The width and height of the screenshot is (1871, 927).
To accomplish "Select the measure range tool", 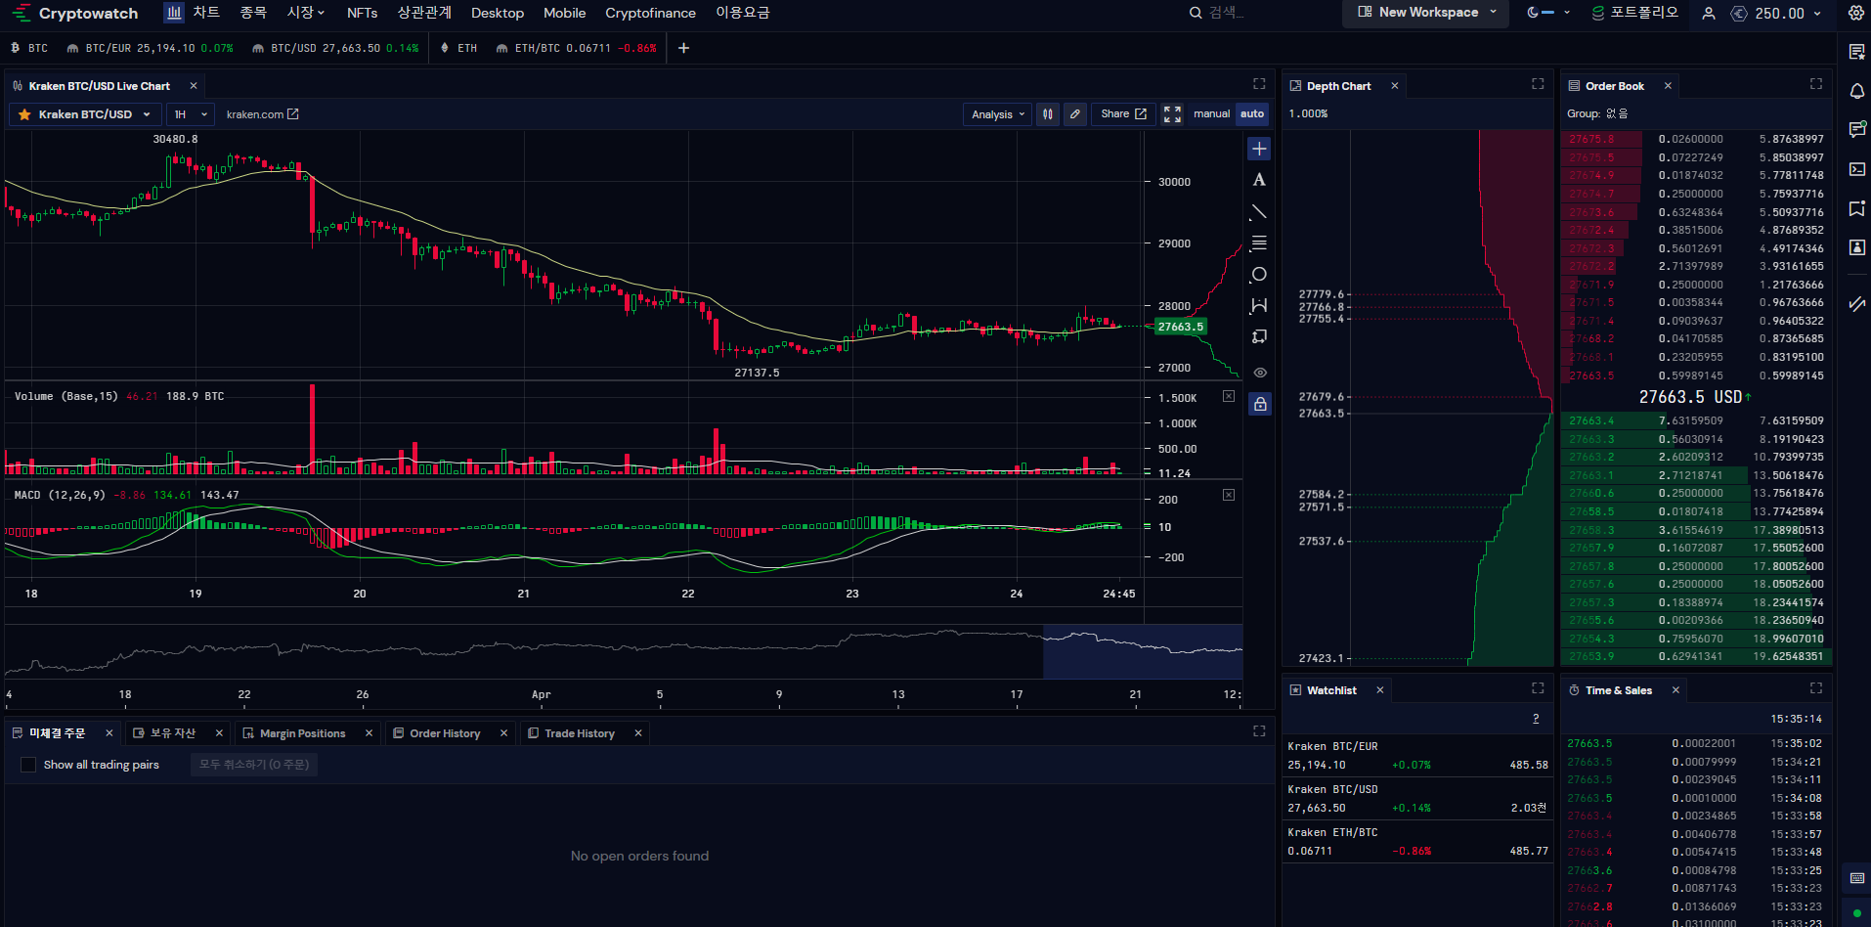I will pos(1259,306).
